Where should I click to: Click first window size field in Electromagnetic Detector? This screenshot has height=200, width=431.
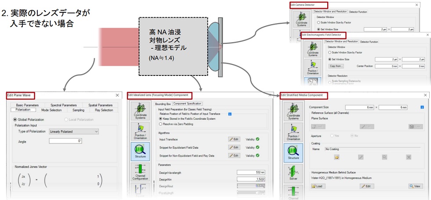point(387,59)
